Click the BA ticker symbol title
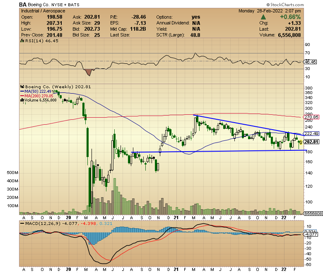 tap(23, 5)
